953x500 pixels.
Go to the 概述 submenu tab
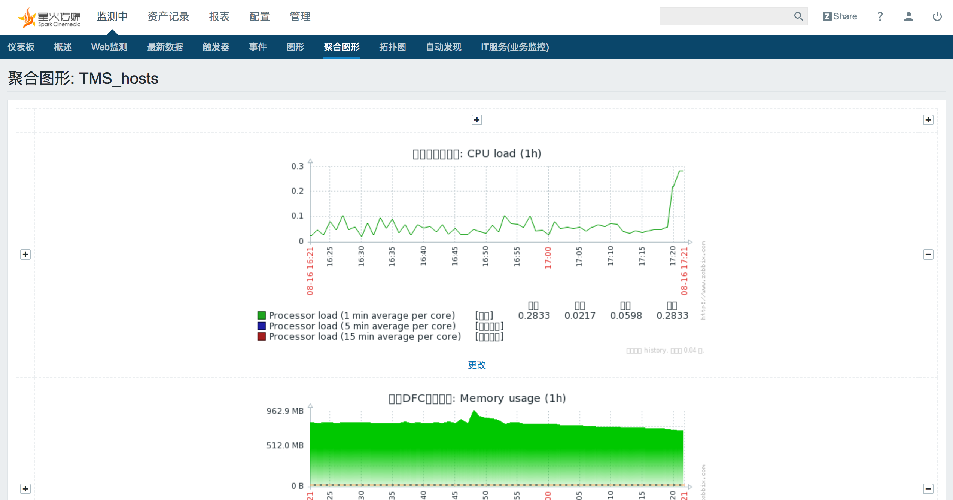pos(63,47)
